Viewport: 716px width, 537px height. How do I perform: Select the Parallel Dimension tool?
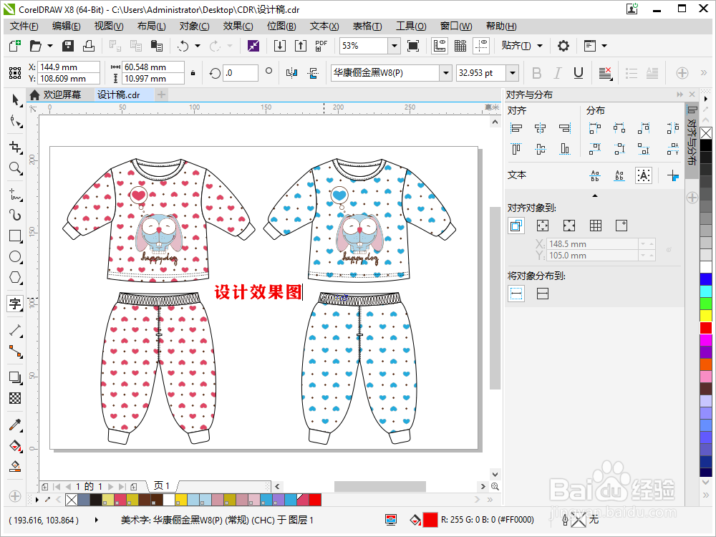coord(16,329)
